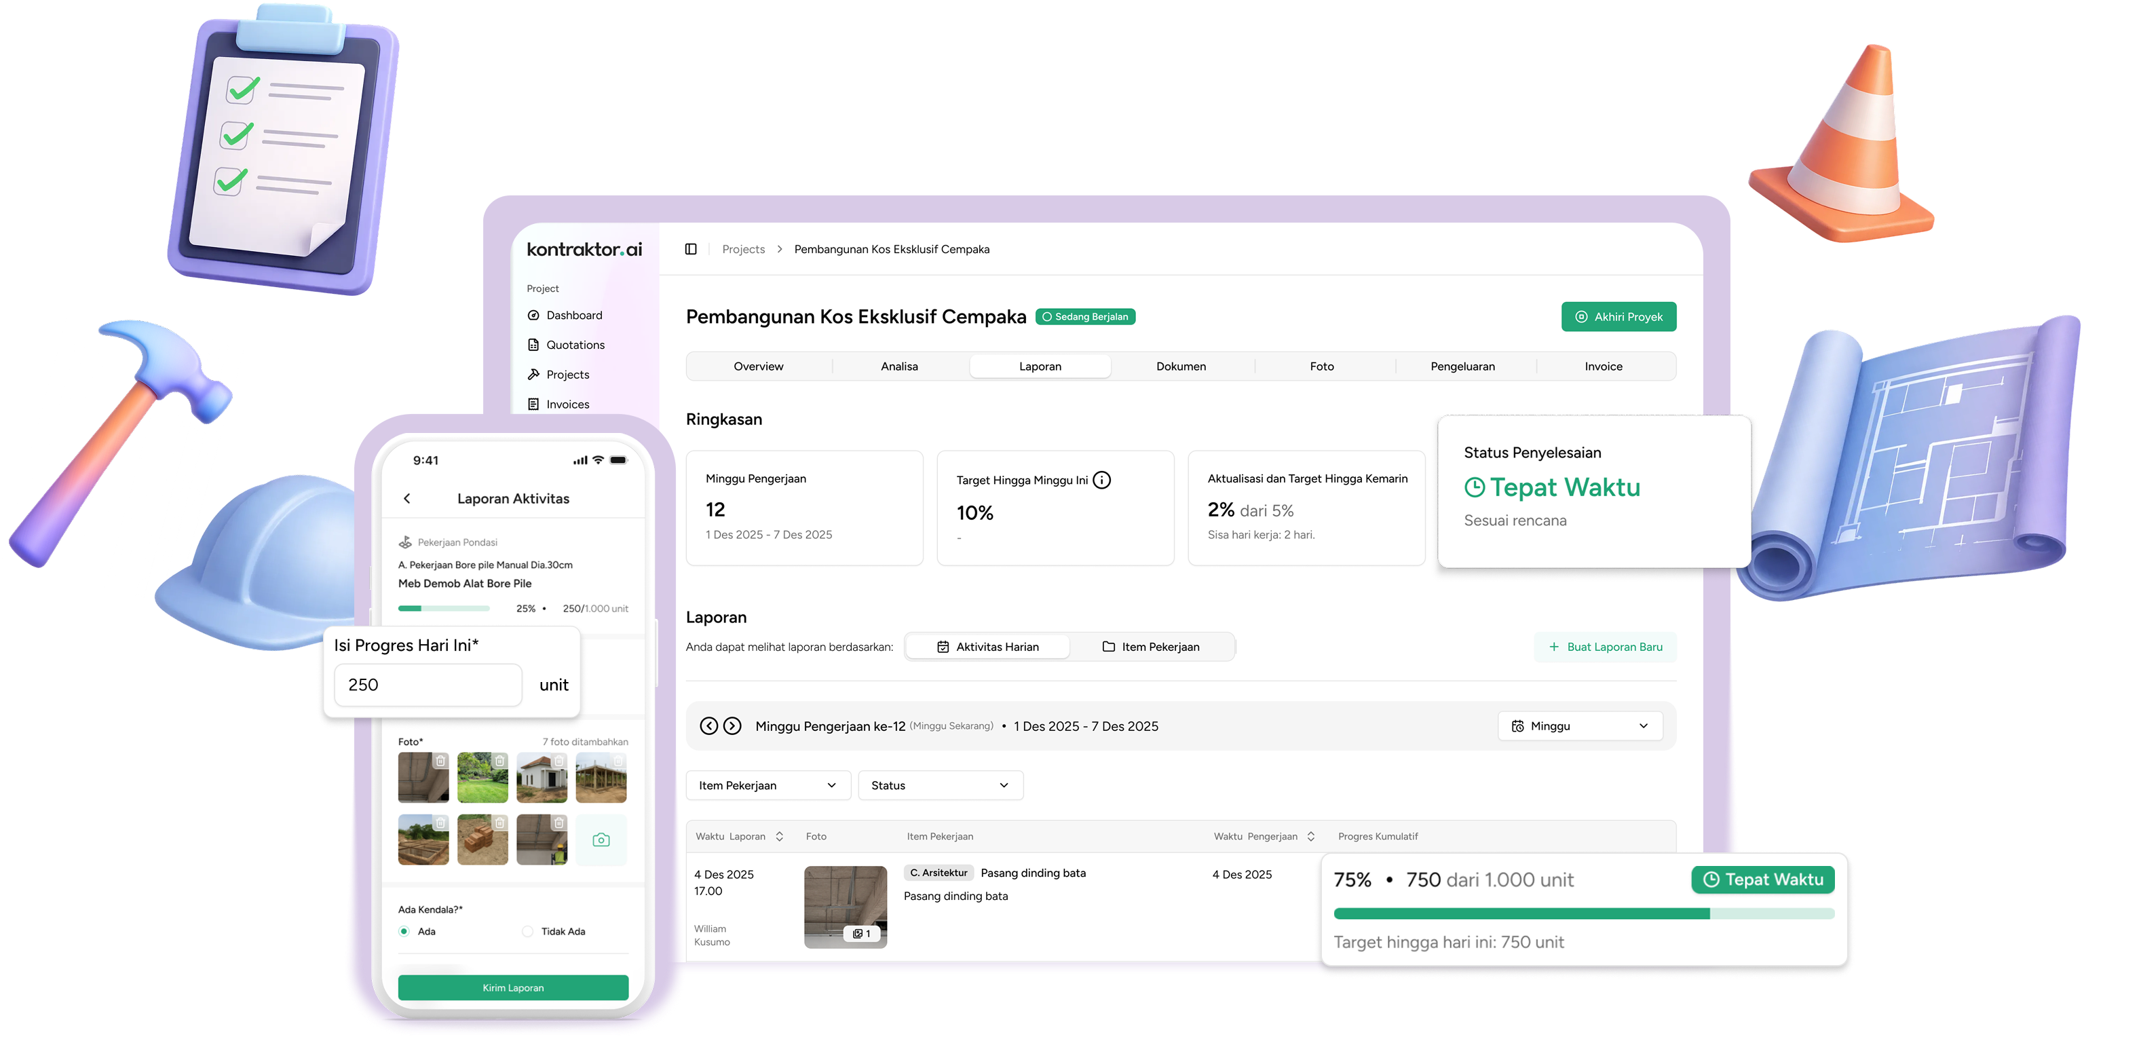Tap the Kirim Laporan button
Viewport: 2141px width, 1037px height.
(x=513, y=988)
